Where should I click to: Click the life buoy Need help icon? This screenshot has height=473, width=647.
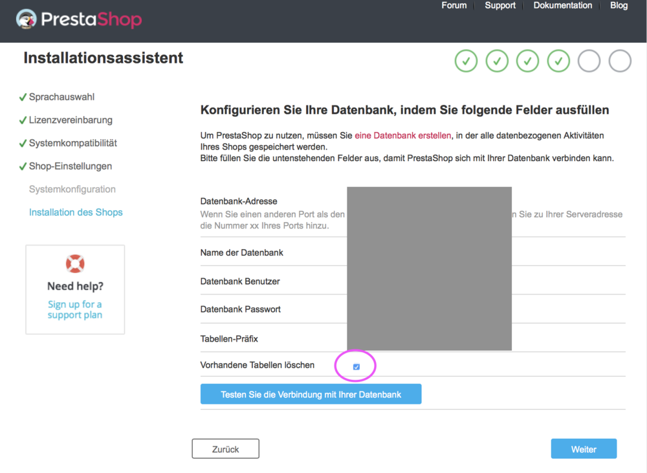75,263
